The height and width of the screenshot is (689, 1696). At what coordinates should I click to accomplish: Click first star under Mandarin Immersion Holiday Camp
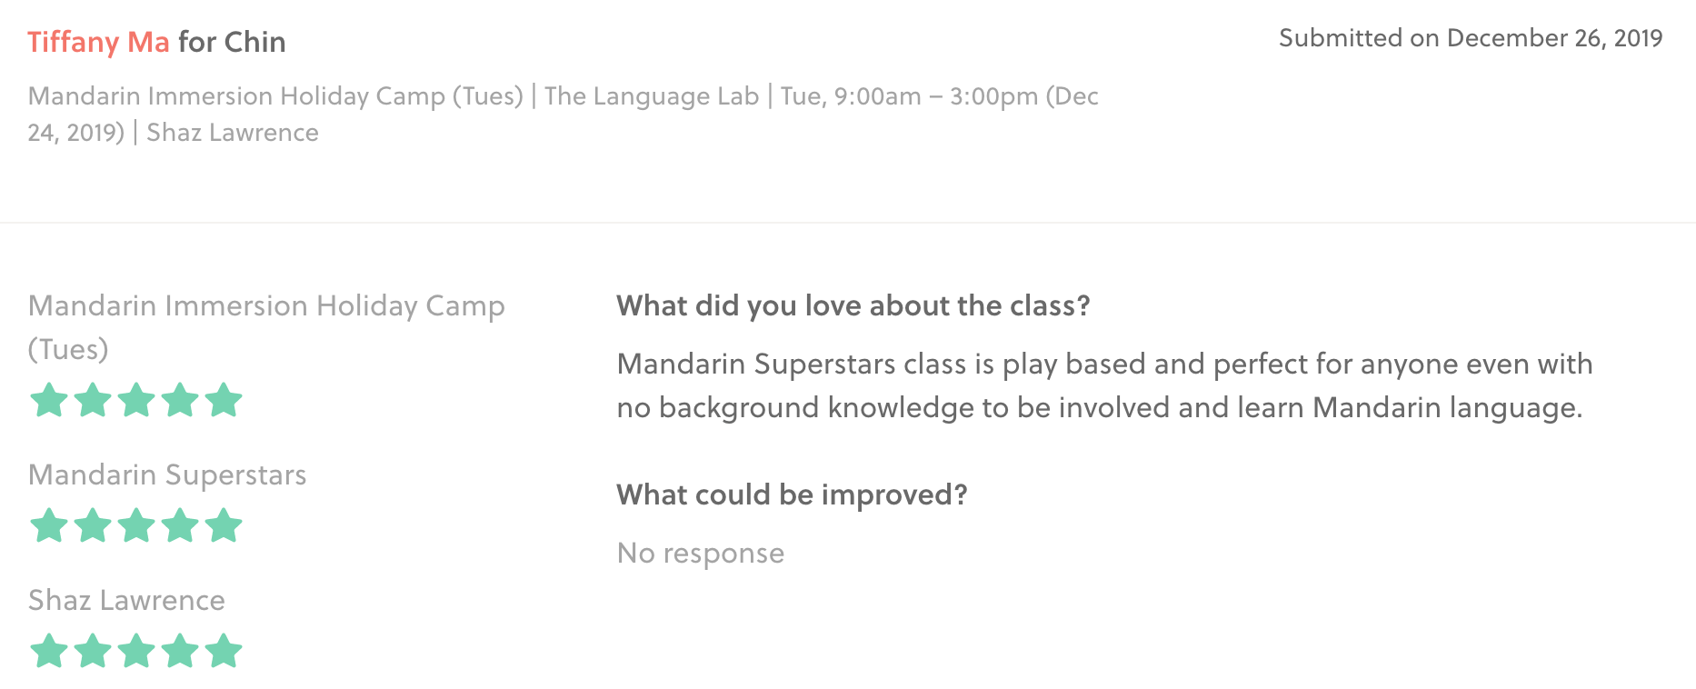tap(49, 400)
